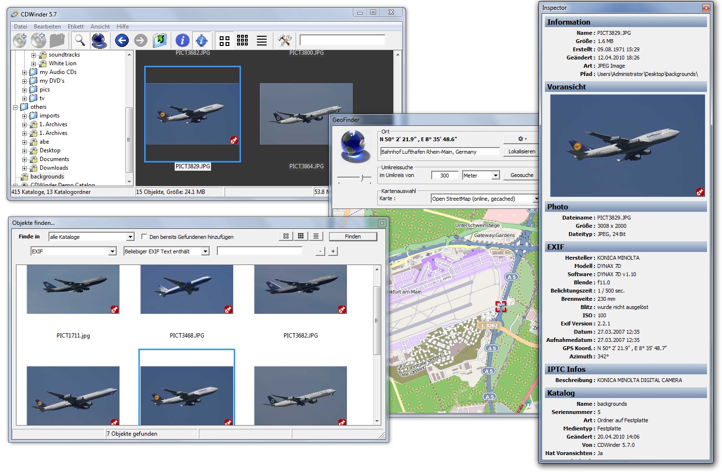The image size is (722, 472).
Task: Click the Geosuche button
Action: (x=522, y=175)
